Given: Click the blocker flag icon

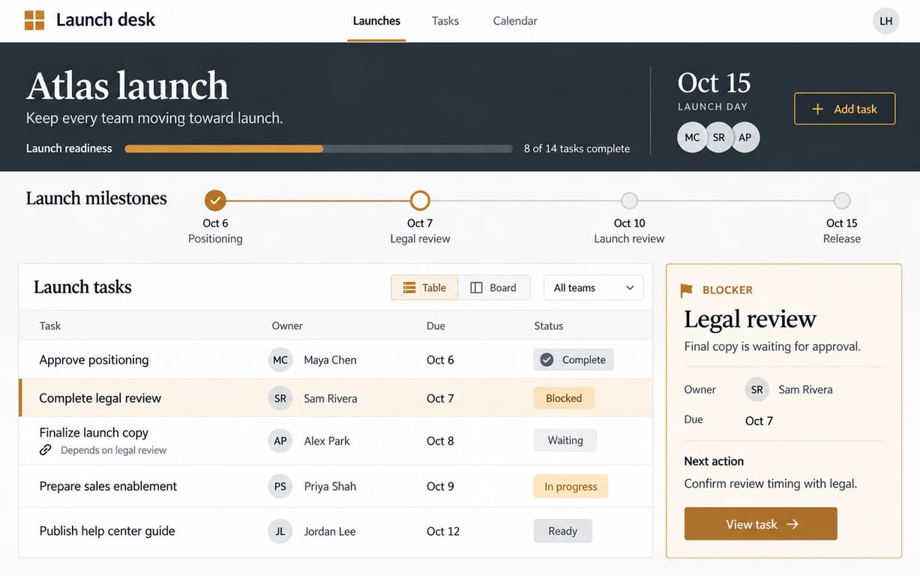Looking at the screenshot, I should [686, 290].
